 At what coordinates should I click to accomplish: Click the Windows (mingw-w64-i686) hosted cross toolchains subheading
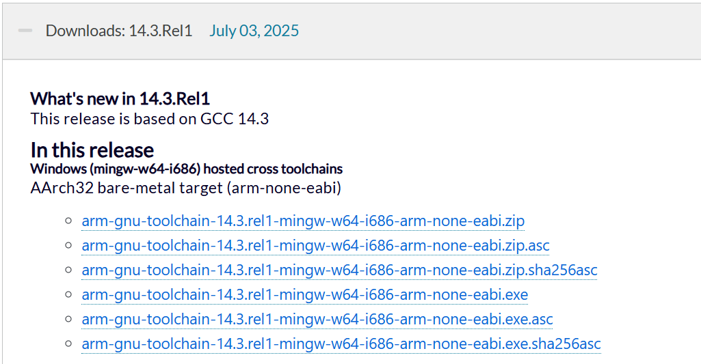[187, 169]
